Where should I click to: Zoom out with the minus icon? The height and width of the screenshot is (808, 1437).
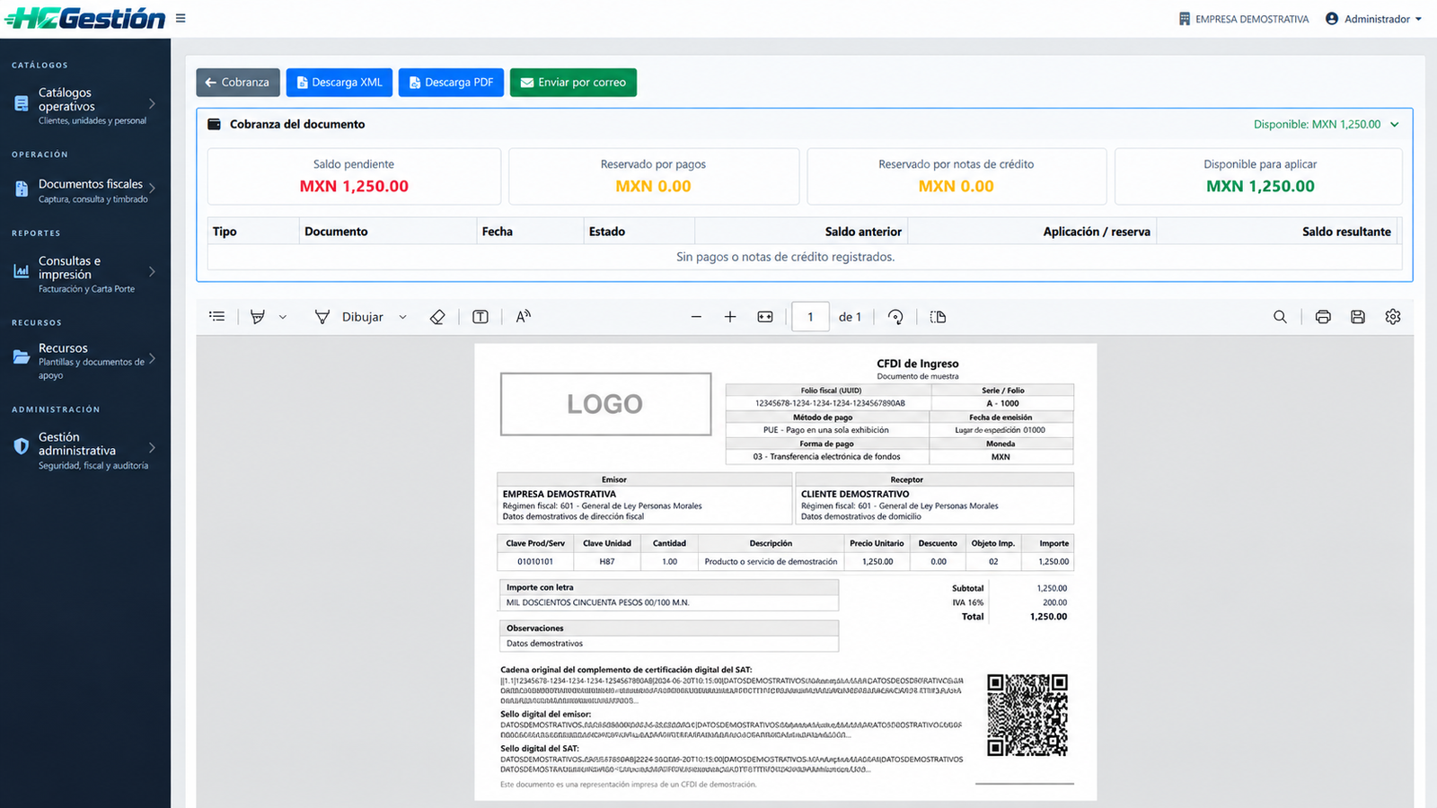coord(696,317)
